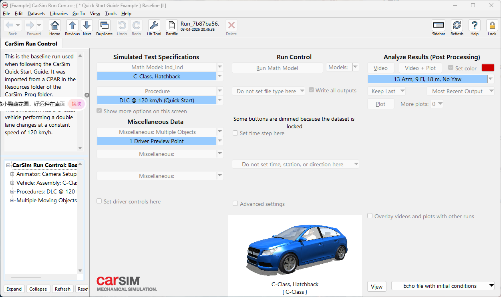Open the Parsfile document icon

172,26
